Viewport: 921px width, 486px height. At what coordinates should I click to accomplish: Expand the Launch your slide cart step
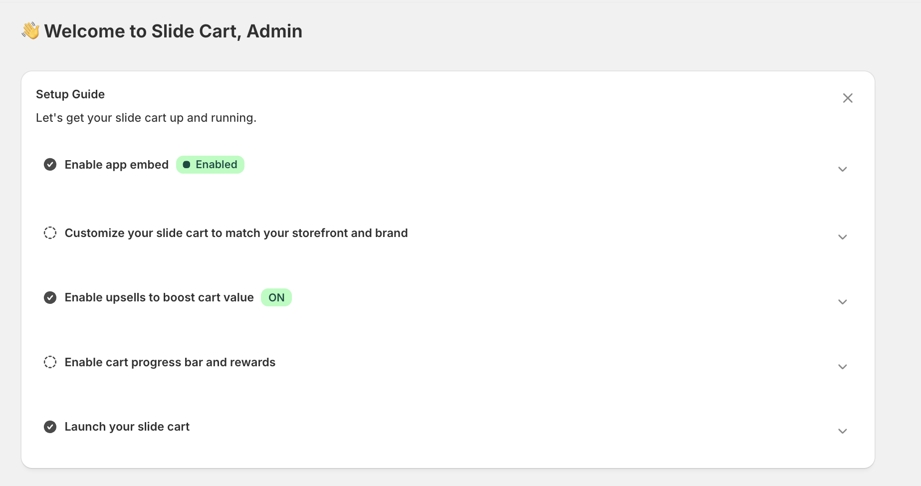(x=842, y=431)
